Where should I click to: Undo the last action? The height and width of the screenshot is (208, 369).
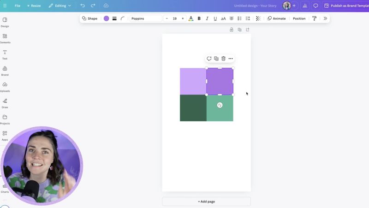[x=83, y=6]
